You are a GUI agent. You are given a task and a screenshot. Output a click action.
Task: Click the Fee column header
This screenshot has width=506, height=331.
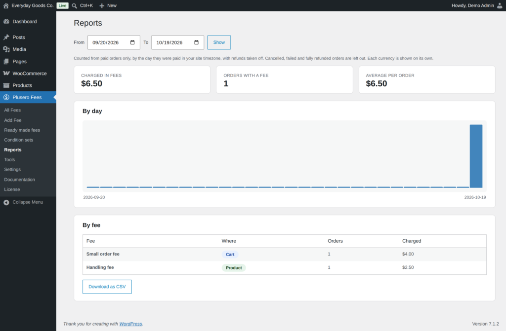pyautogui.click(x=91, y=241)
